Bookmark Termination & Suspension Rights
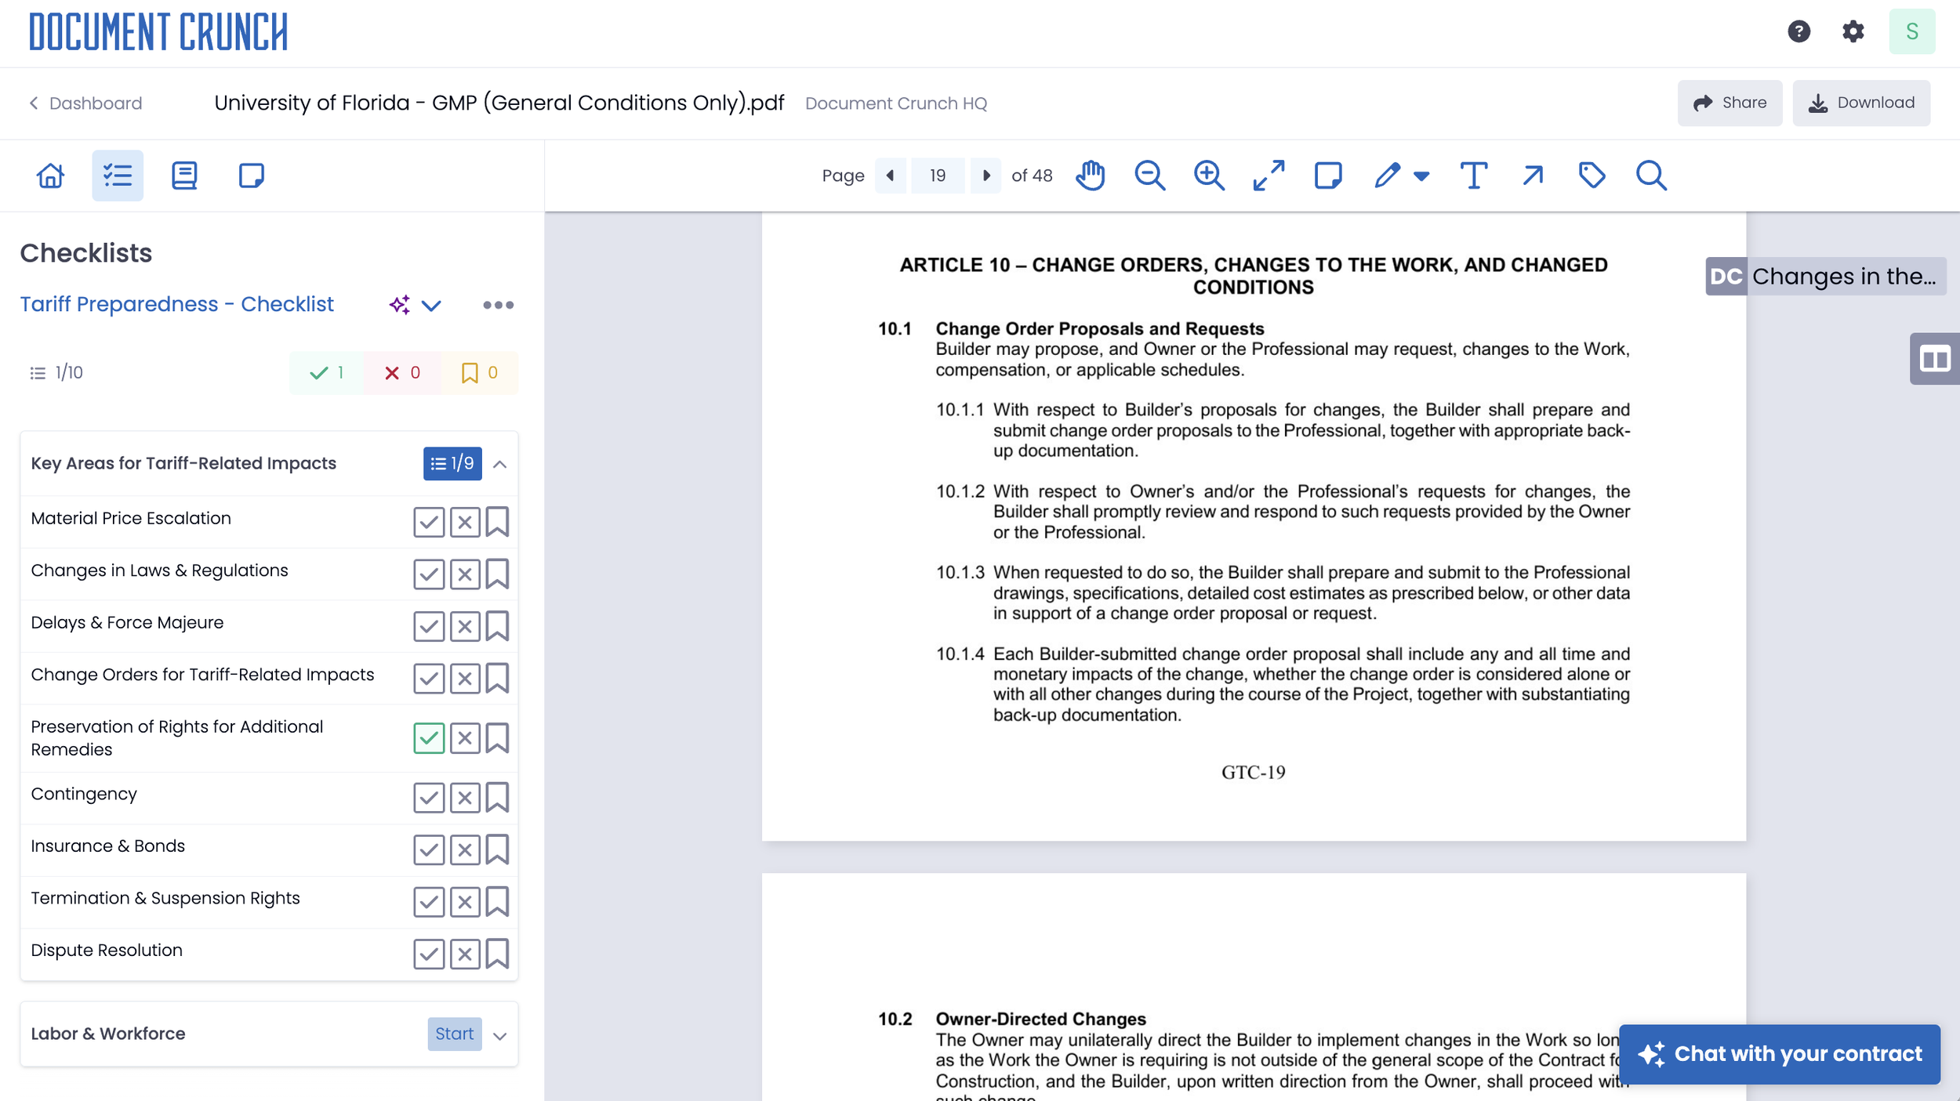Image resolution: width=1960 pixels, height=1101 pixels. click(497, 902)
